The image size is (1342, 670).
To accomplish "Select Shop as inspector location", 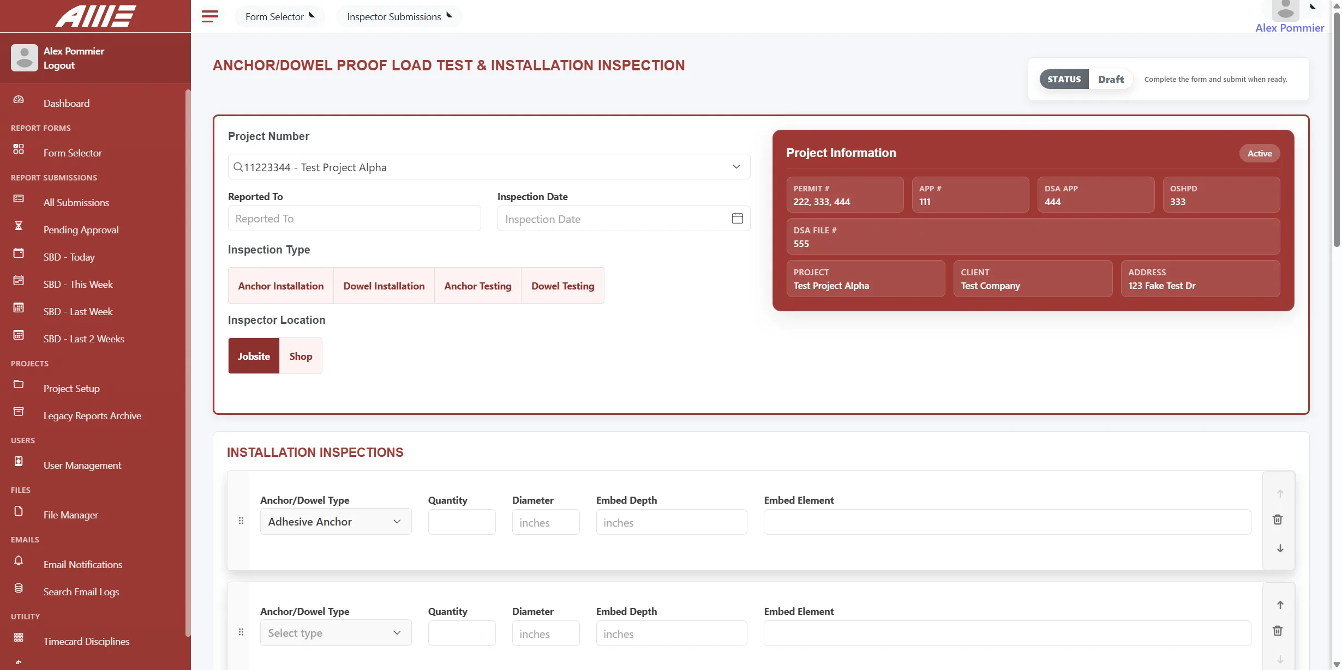I will pos(301,356).
